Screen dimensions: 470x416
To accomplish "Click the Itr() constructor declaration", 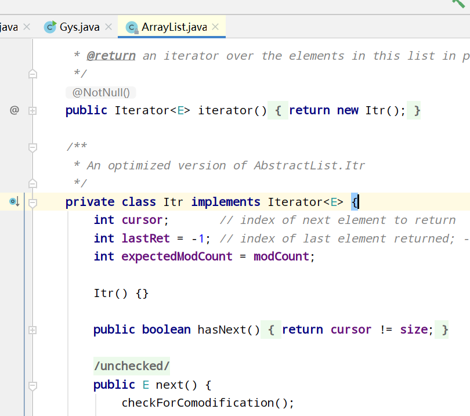I will point(121,293).
